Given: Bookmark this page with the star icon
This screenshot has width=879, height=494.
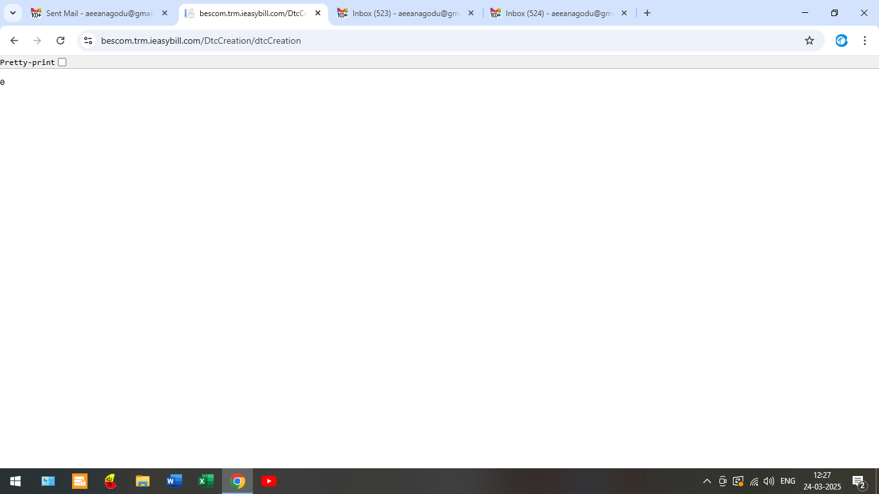Looking at the screenshot, I should (810, 41).
